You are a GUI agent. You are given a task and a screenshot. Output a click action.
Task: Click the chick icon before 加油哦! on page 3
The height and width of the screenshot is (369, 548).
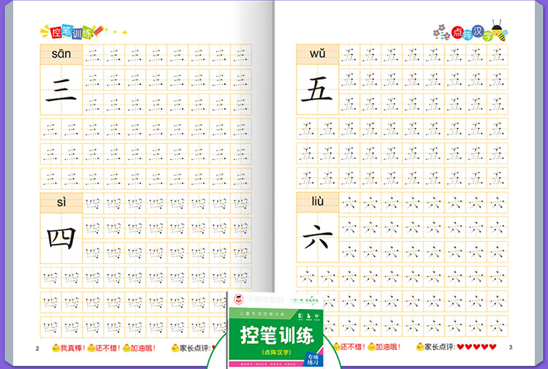371,346
